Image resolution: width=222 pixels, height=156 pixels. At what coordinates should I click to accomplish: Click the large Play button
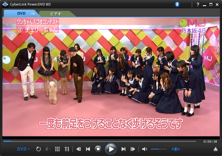pos(111,149)
